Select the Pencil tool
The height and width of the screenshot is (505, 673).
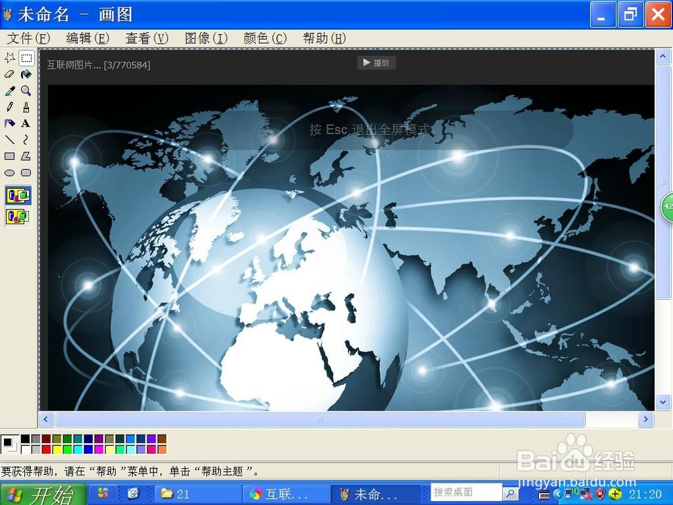pyautogui.click(x=9, y=107)
